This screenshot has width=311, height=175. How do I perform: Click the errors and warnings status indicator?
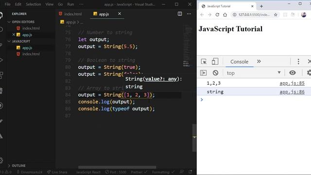[6, 172]
